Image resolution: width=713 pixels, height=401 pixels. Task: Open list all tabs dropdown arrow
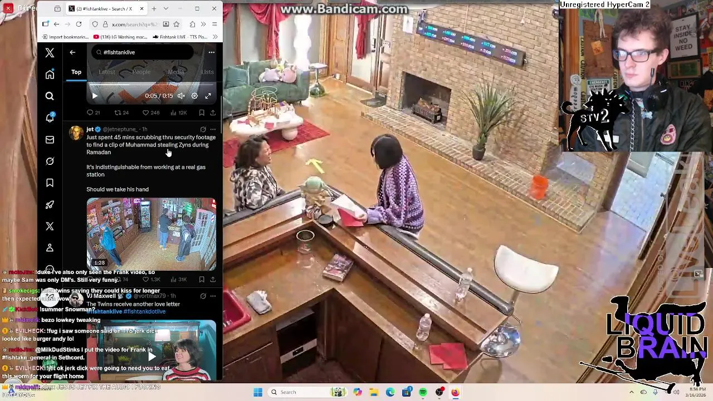pyautogui.click(x=165, y=8)
